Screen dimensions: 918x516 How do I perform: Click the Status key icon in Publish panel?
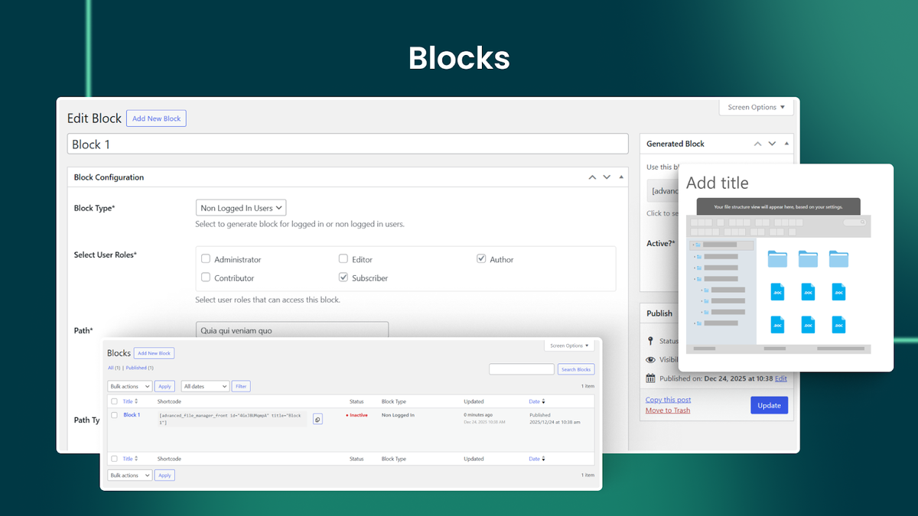[650, 342]
